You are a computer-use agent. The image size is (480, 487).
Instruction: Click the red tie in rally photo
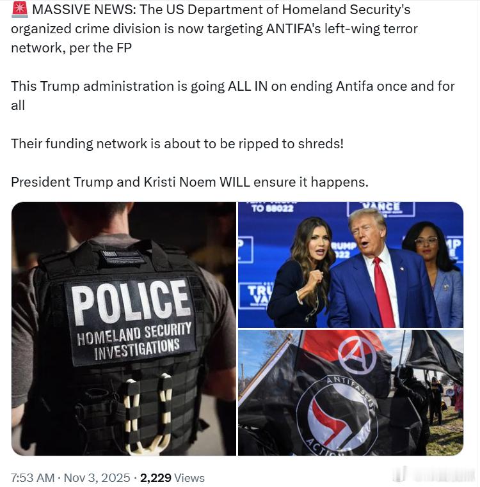pos(384,292)
